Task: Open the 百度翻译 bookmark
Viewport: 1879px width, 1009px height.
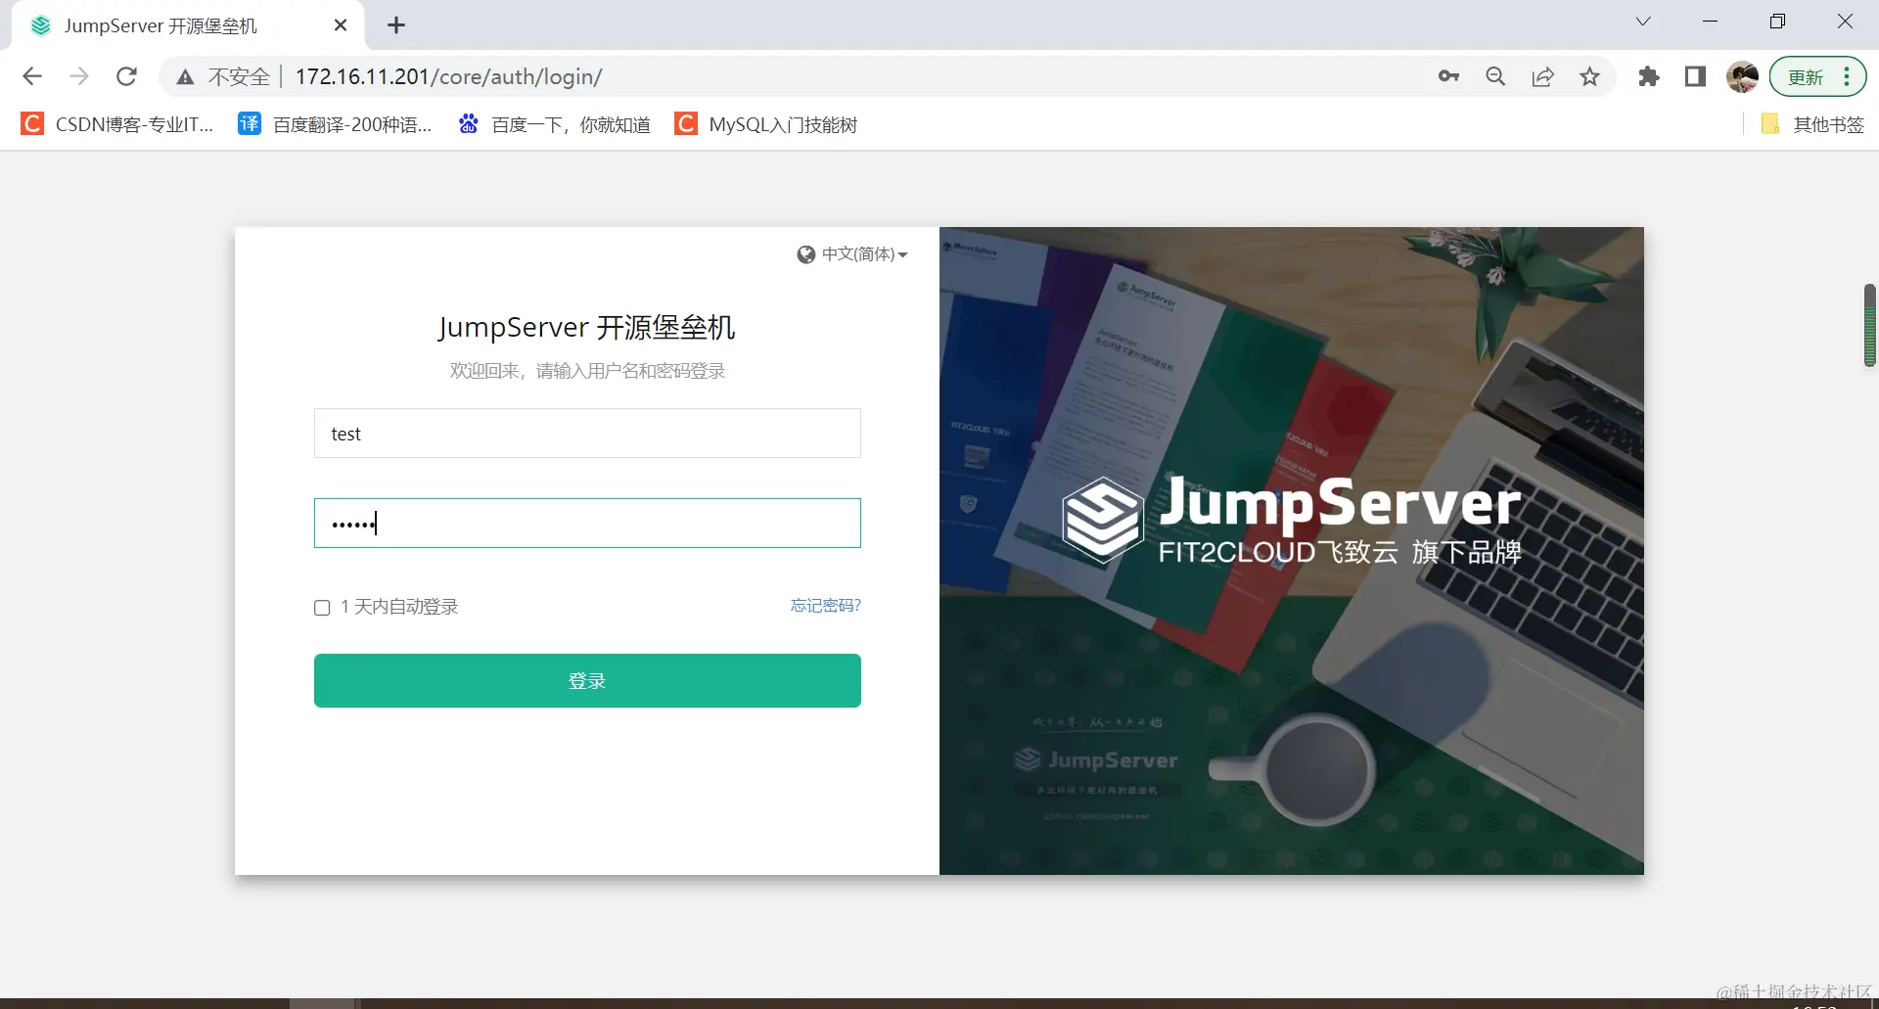Action: 336,124
